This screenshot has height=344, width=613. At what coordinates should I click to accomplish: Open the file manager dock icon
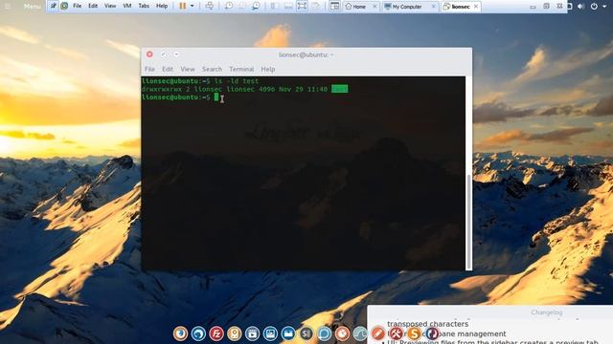coord(288,333)
